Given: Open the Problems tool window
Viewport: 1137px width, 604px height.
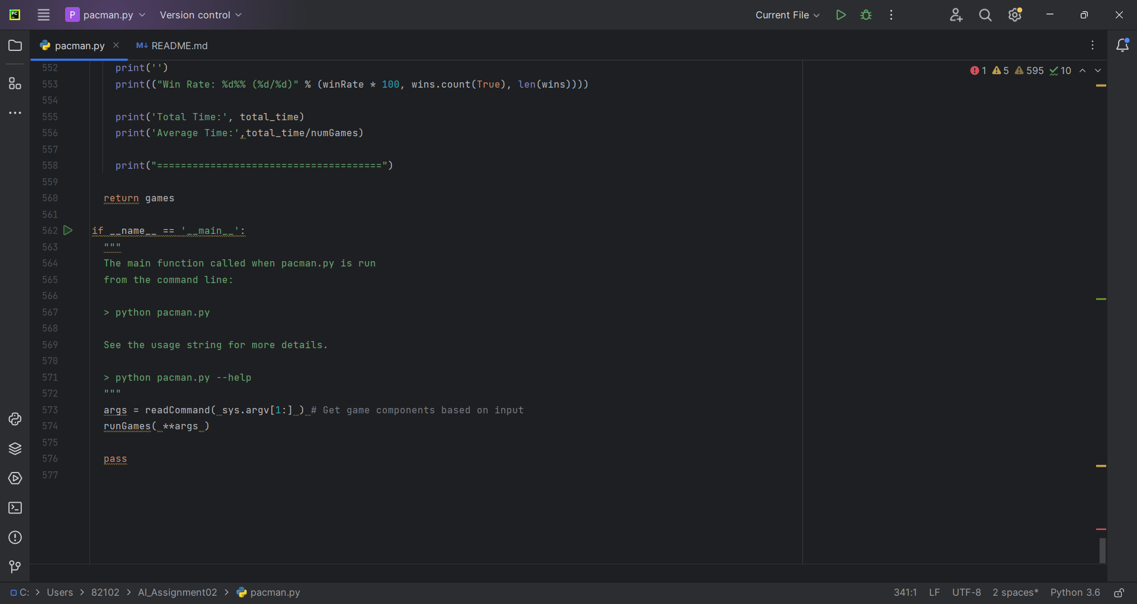Looking at the screenshot, I should coord(15,538).
